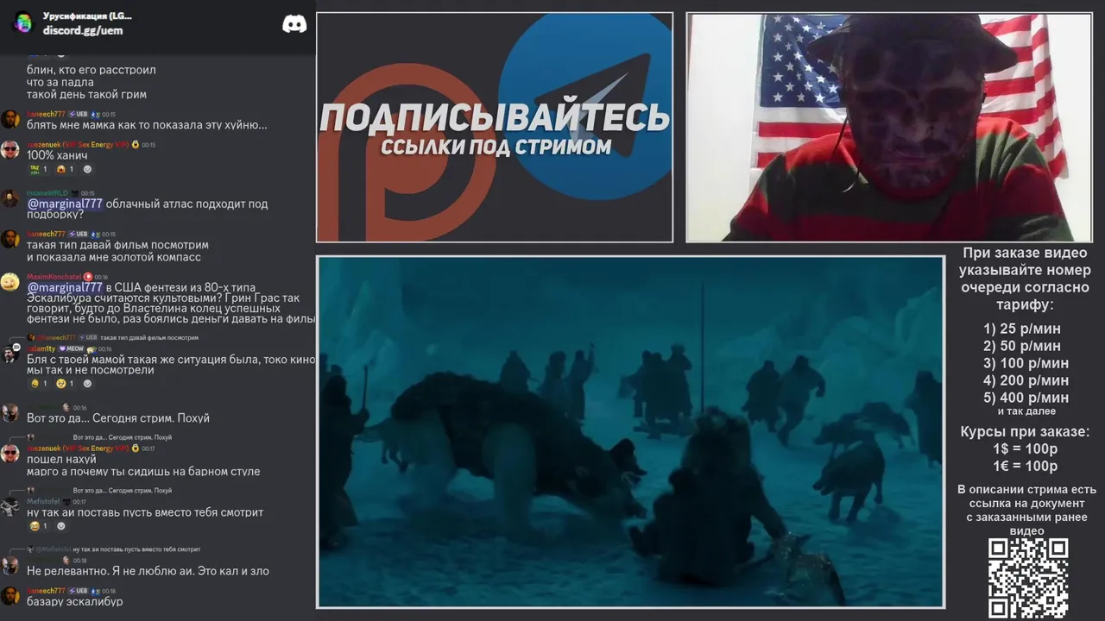
Task: Click message 'Не релевантно. Я не люблю аи'
Action: (x=148, y=571)
